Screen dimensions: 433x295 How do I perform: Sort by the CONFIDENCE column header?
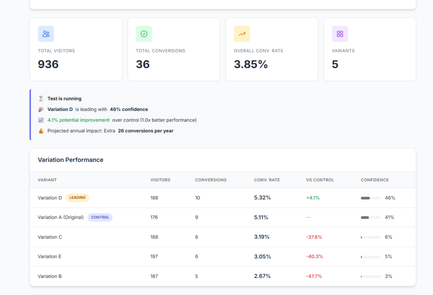(375, 180)
